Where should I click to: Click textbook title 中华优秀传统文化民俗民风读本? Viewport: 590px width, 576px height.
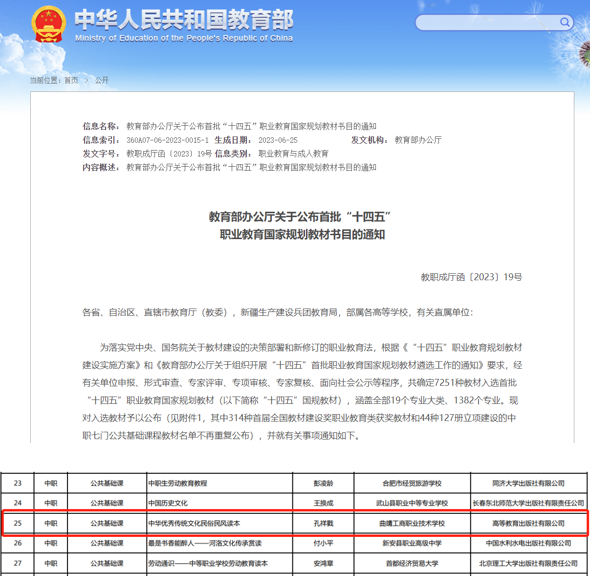click(x=196, y=523)
